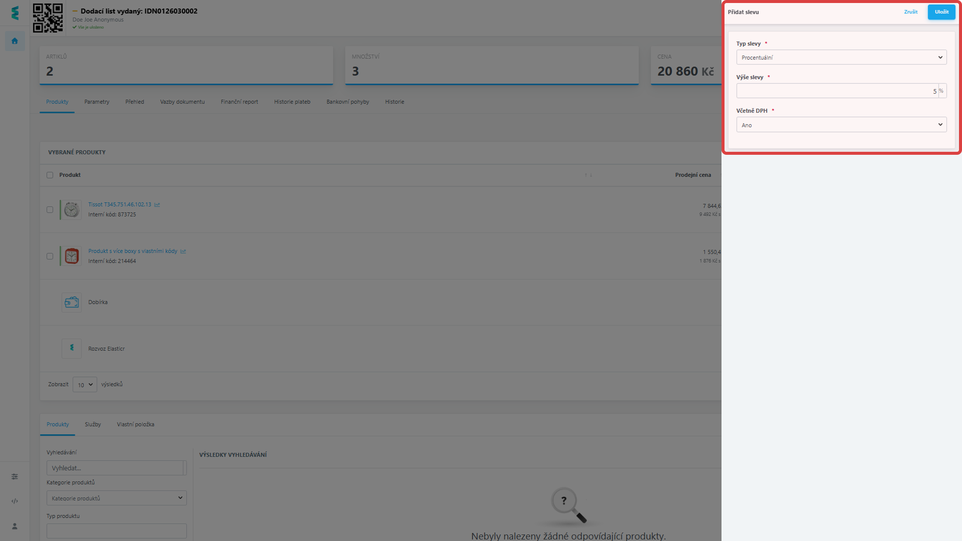Click the Zrušit link
The image size is (962, 541).
pyautogui.click(x=910, y=12)
